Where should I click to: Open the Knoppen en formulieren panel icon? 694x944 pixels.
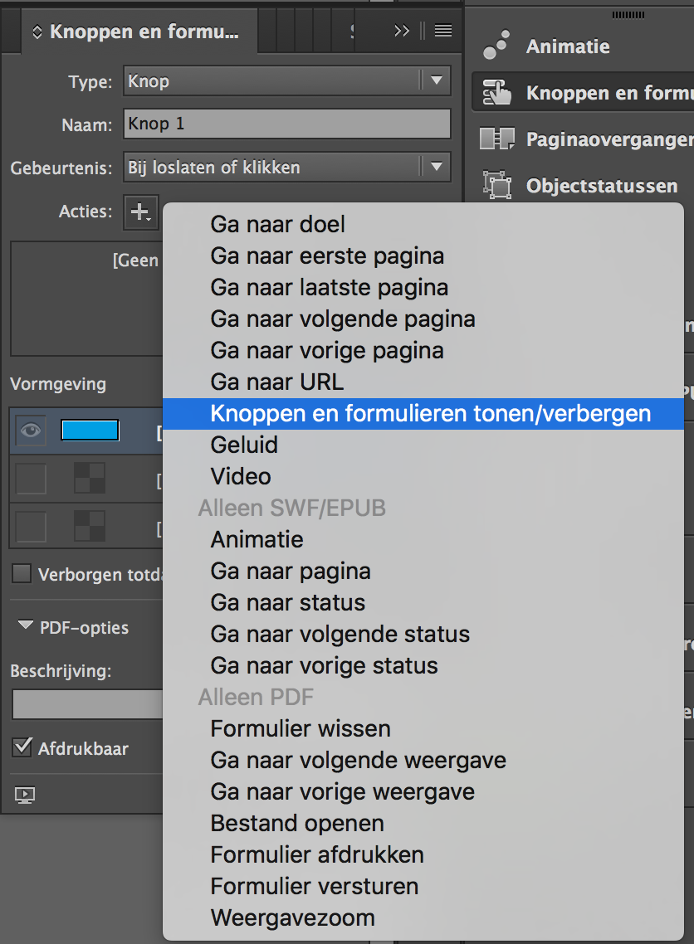497,93
